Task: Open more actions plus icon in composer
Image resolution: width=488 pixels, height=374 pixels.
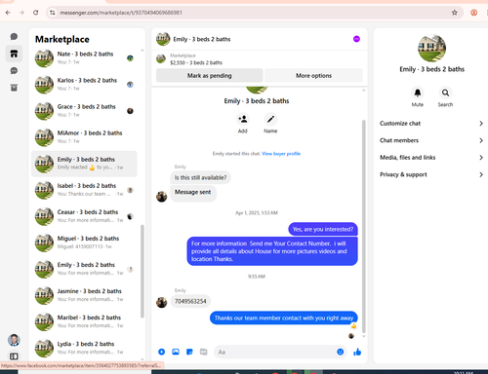Action: tap(161, 352)
